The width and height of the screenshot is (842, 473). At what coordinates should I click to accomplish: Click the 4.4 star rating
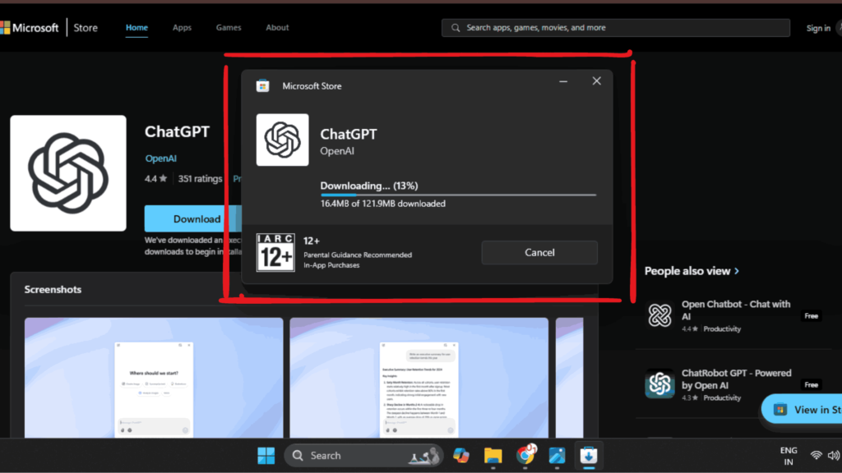(155, 178)
